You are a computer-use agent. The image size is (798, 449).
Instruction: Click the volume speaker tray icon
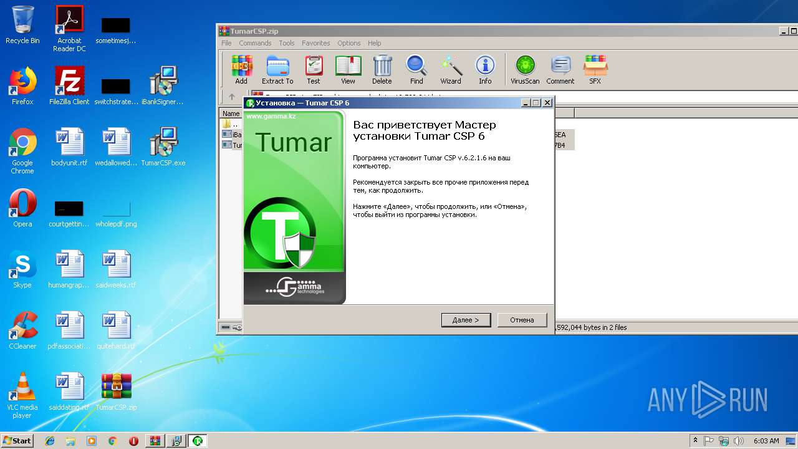tap(739, 440)
